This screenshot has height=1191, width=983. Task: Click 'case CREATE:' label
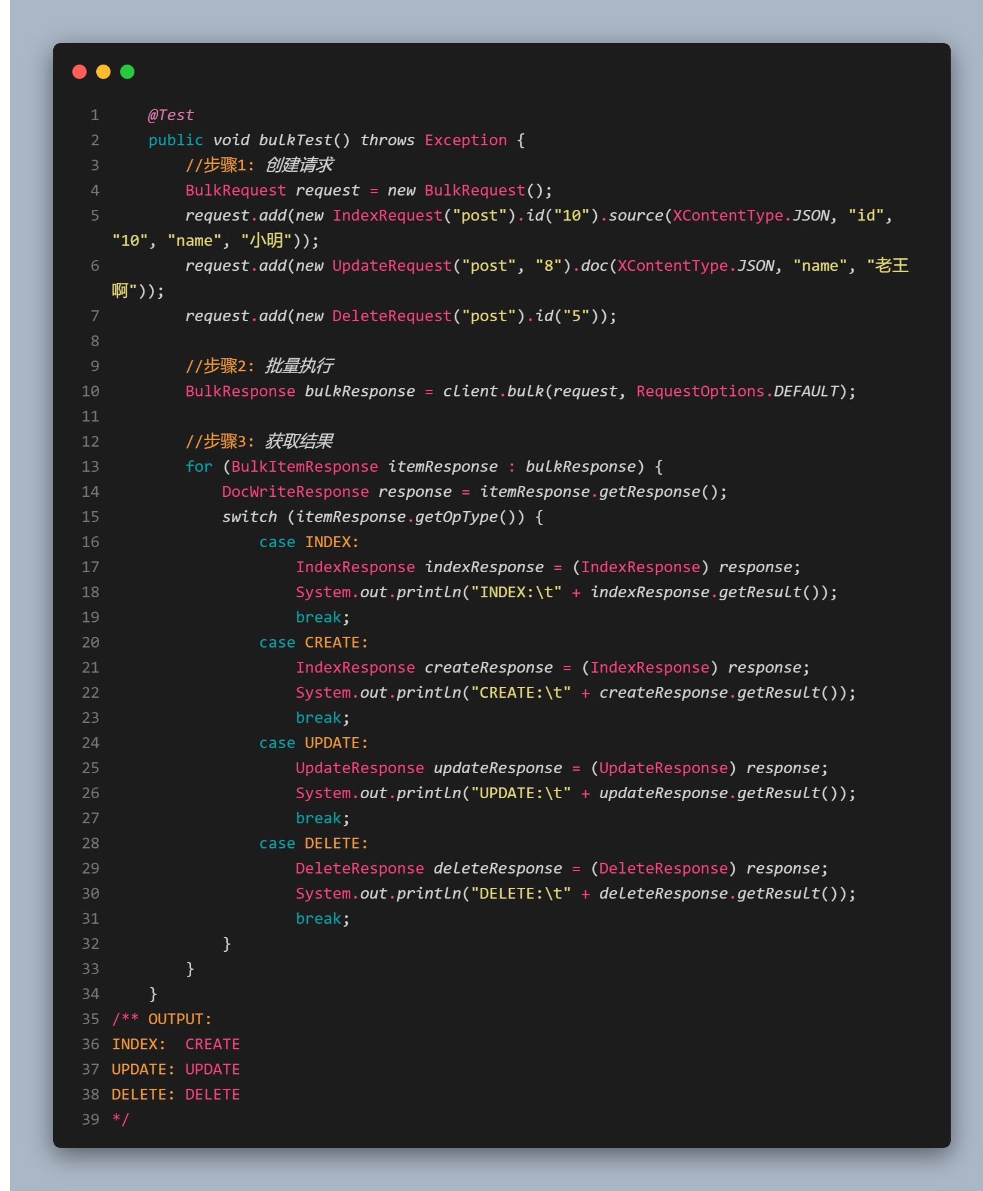(314, 642)
